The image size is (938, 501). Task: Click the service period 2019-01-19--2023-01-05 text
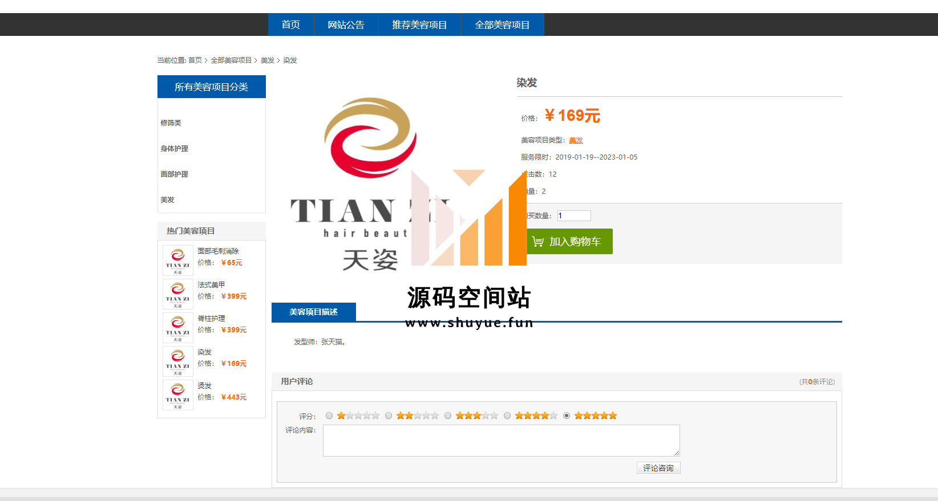pos(596,157)
